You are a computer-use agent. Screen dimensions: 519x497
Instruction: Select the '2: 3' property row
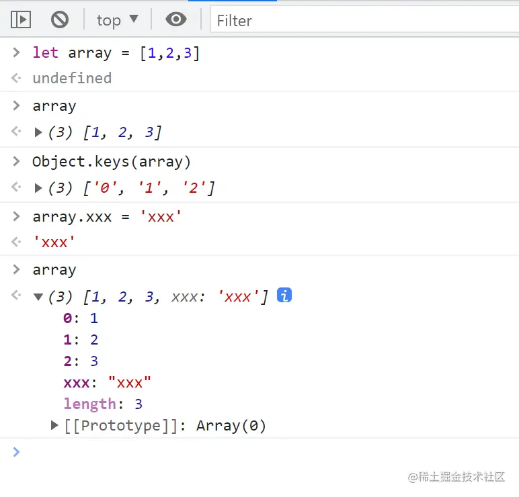coord(81,361)
